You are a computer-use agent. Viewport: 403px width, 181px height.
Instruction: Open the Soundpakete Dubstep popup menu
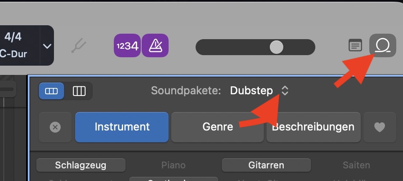[259, 90]
